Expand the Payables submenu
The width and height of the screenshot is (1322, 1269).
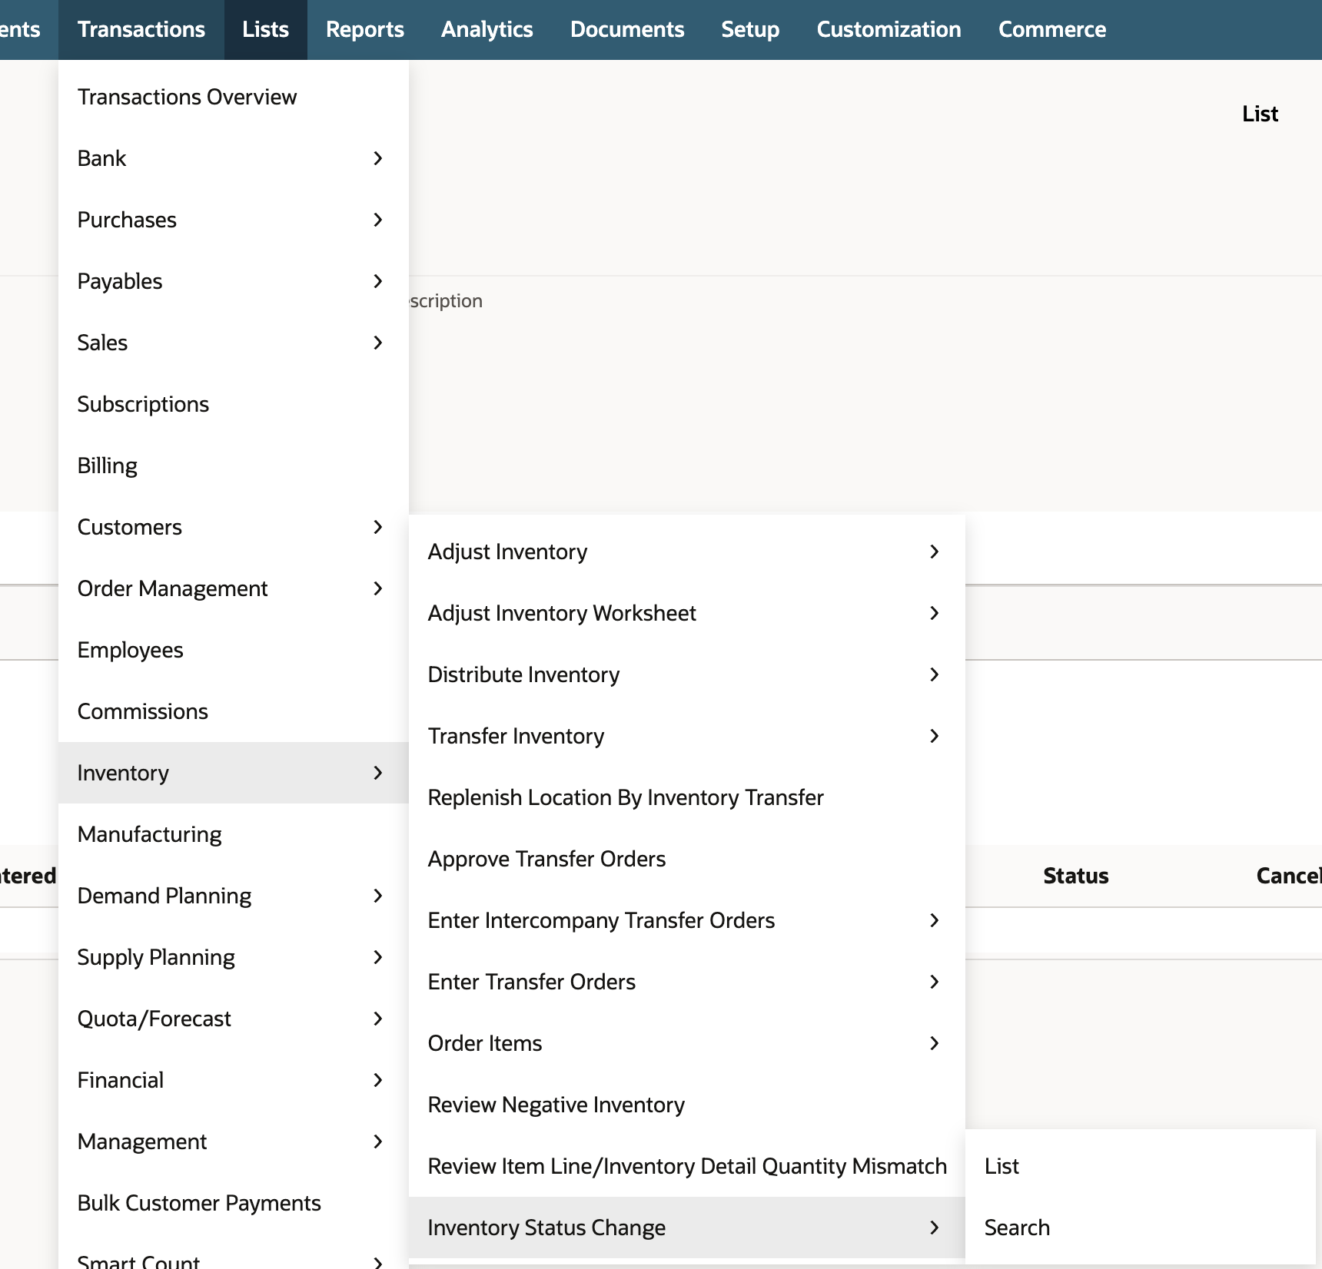[234, 281]
